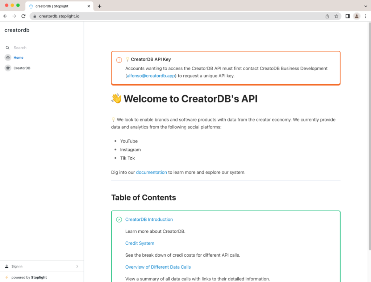Open CreatorDB in the sidebar
371x282 pixels.
(x=22, y=68)
